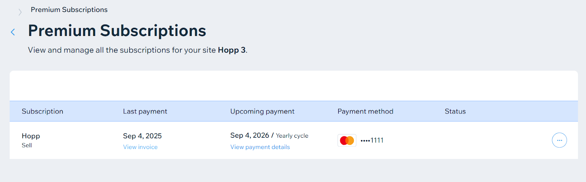586x182 pixels.
Task: Click the Sep 4, 2026 upcoming date
Action: [250, 135]
